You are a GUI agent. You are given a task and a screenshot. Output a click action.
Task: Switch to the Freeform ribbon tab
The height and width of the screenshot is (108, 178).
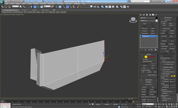point(25,10)
